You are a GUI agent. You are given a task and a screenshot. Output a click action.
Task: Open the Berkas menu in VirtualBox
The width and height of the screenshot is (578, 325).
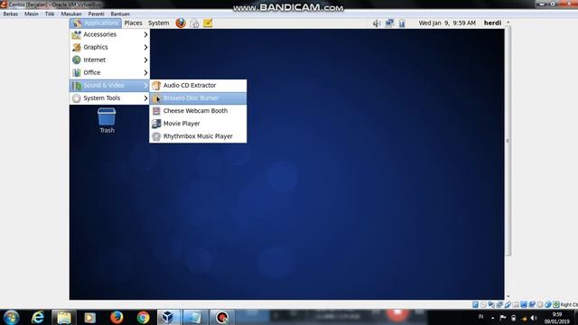tap(11, 14)
